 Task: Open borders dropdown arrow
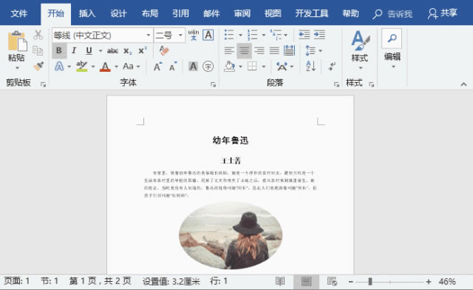pyautogui.click(x=263, y=67)
